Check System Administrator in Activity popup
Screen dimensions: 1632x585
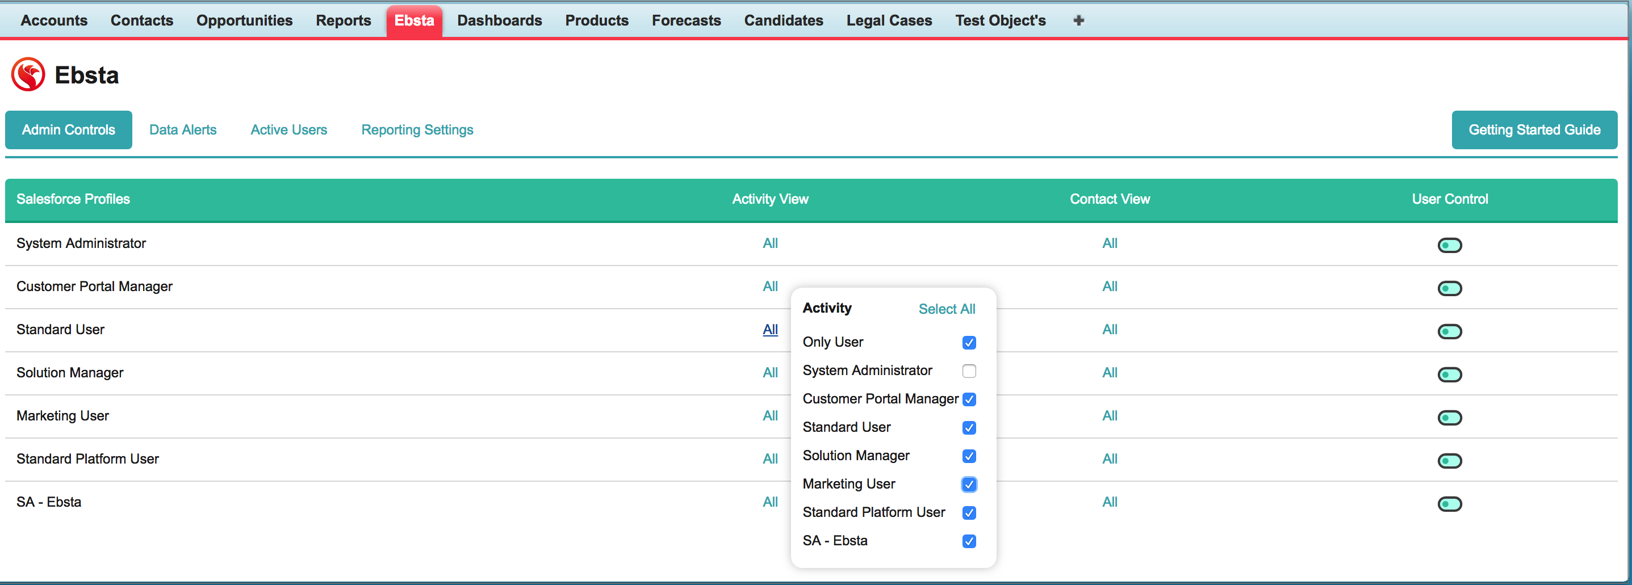pos(969,371)
